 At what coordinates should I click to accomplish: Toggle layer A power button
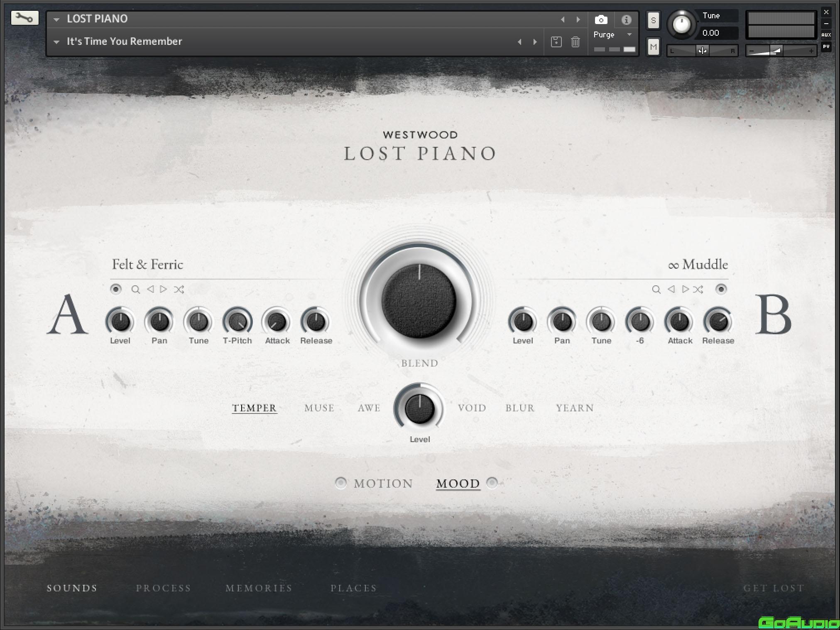tap(116, 289)
